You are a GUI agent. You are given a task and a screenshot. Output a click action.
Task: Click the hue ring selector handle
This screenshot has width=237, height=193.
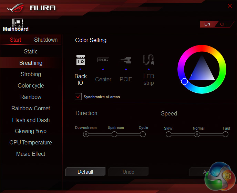(x=184, y=82)
